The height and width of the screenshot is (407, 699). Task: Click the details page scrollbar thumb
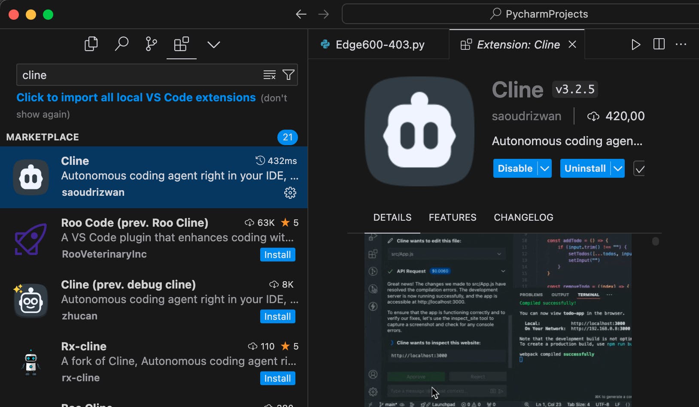pyautogui.click(x=656, y=241)
